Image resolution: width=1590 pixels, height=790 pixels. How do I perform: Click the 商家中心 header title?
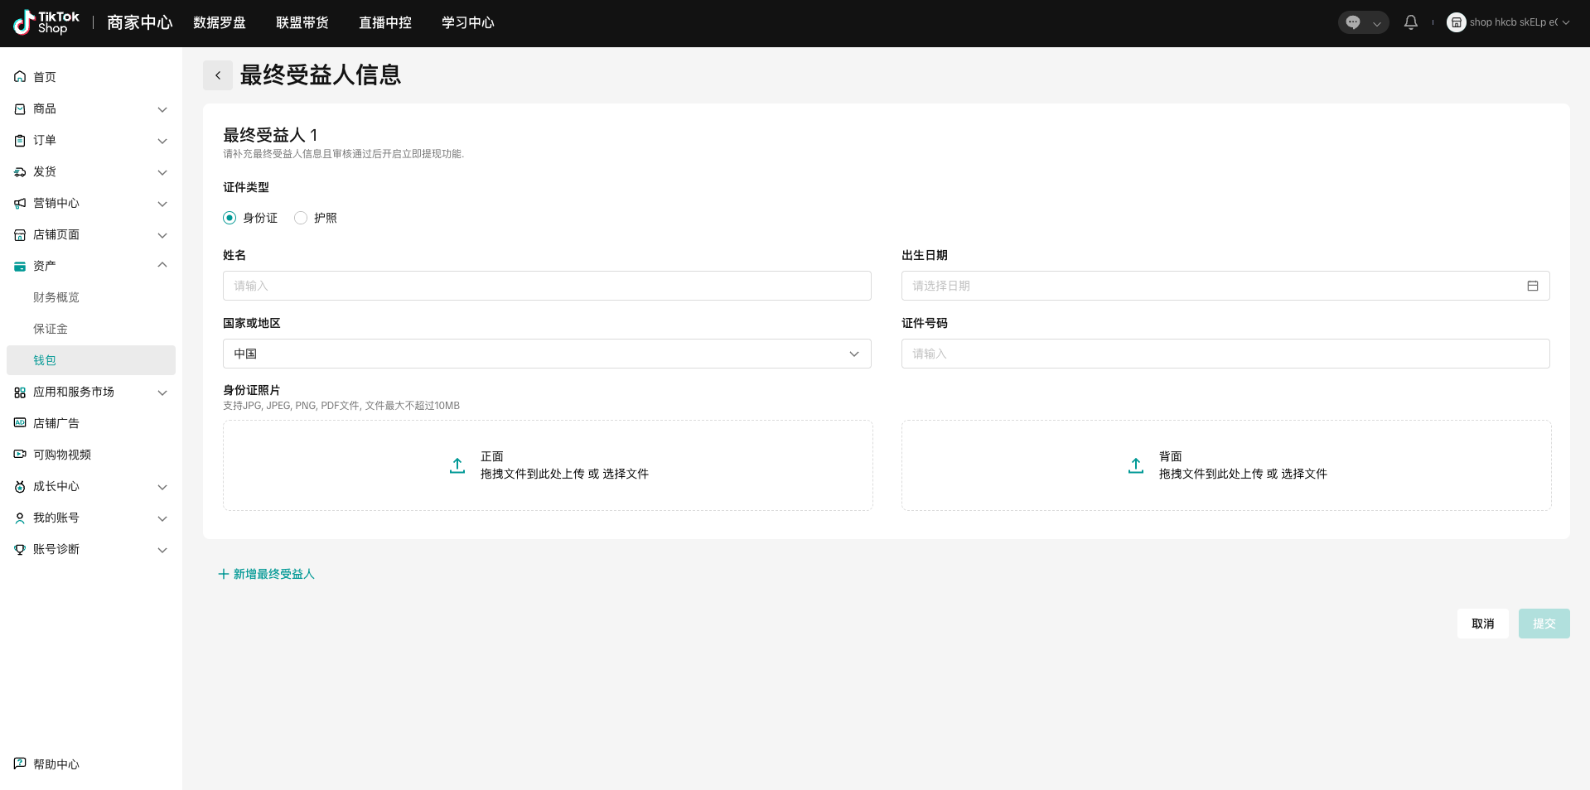140,23
